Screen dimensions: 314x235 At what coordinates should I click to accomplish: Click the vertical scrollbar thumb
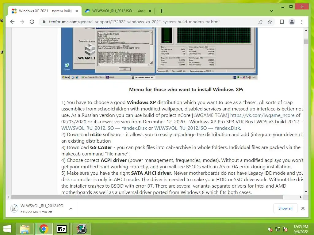(x=306, y=41)
